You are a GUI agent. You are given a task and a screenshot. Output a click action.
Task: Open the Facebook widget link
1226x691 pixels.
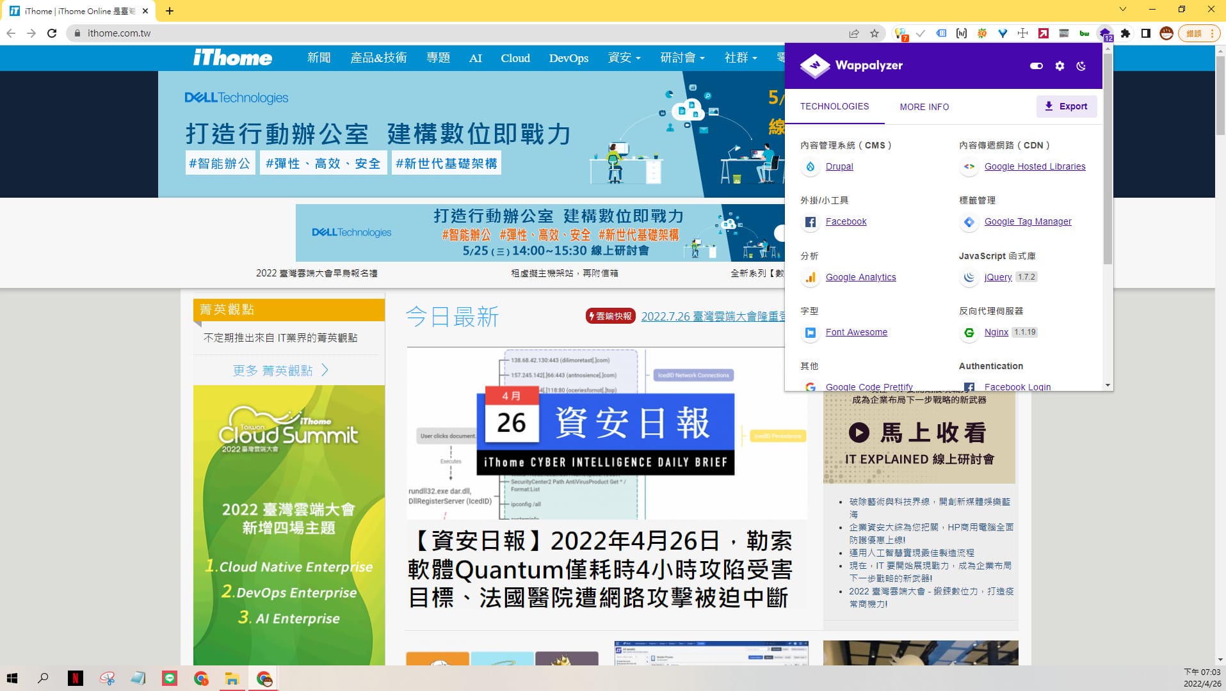click(846, 221)
